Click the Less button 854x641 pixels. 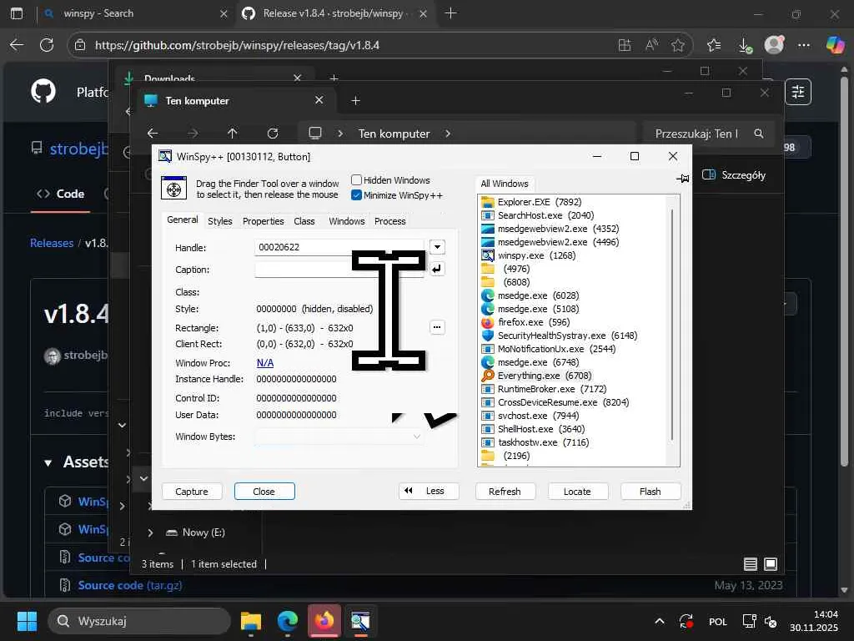429,491
